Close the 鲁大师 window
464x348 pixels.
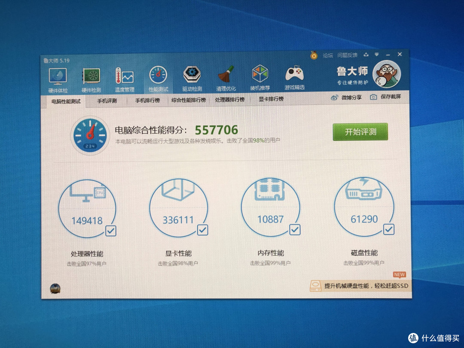click(400, 54)
